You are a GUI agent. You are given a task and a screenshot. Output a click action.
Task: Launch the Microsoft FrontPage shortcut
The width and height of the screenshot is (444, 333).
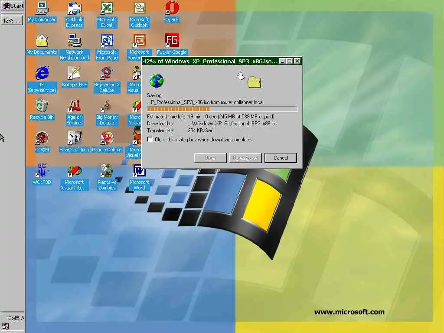pyautogui.click(x=107, y=47)
